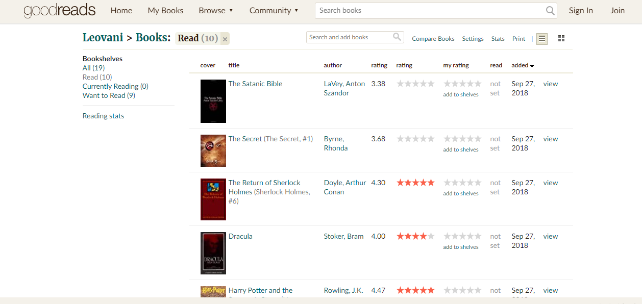Sort by the title column header
Viewport: 642px width, 304px height.
(x=234, y=65)
